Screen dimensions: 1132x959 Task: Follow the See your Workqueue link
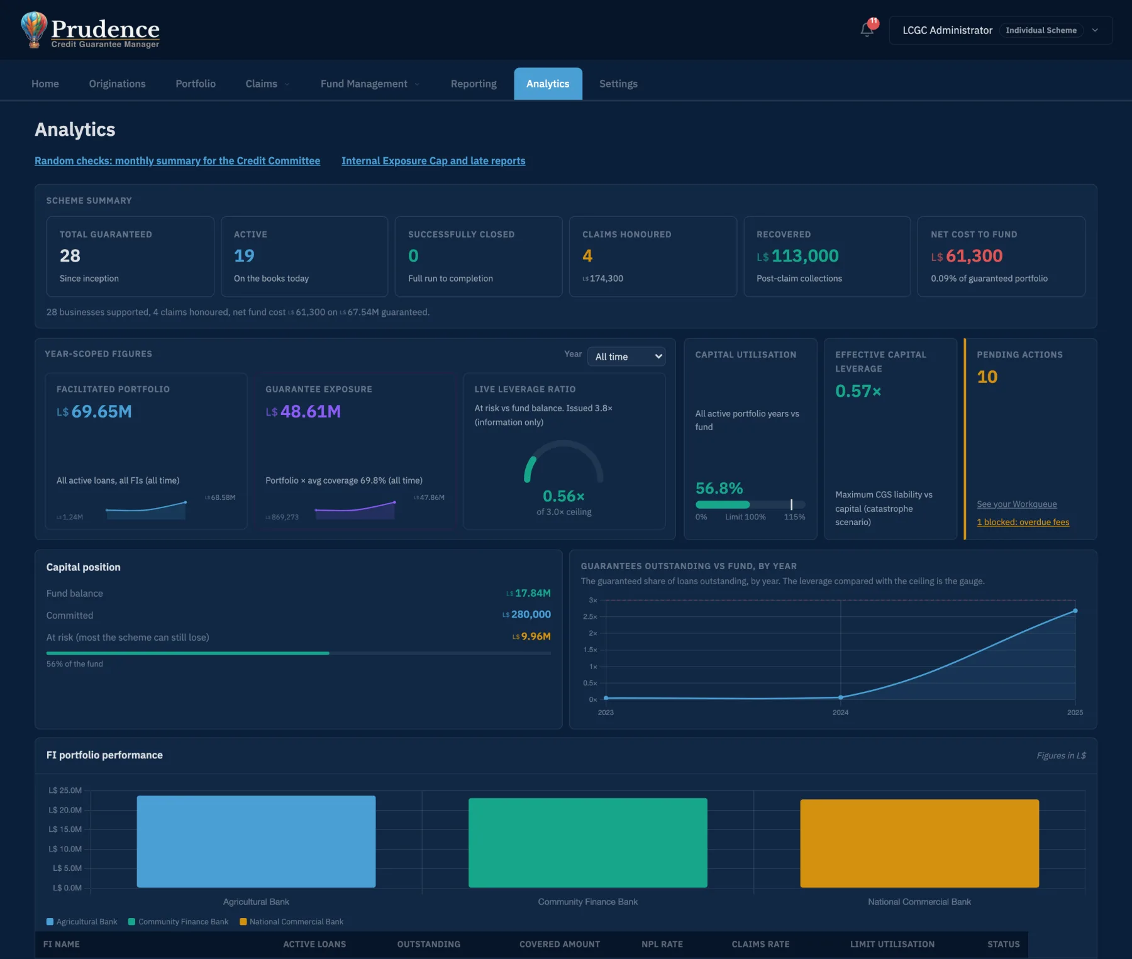tap(1017, 504)
